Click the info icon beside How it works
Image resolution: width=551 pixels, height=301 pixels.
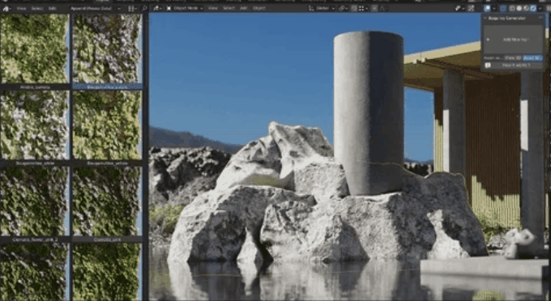point(488,66)
